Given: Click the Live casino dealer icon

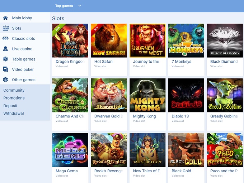Looking at the screenshot, I should pyautogui.click(x=5, y=49).
